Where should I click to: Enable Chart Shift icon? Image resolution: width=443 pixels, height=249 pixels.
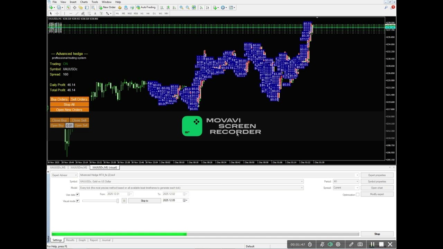pos(207,7)
